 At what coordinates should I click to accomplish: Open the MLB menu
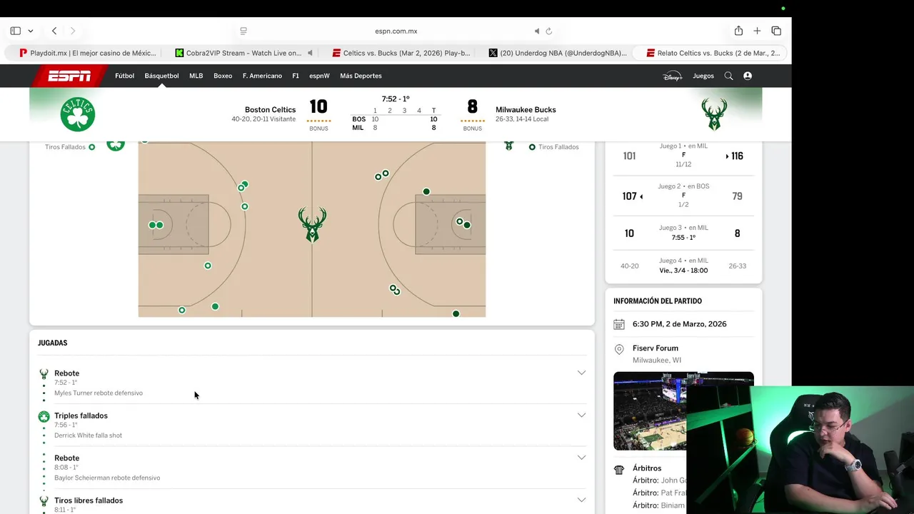pyautogui.click(x=196, y=76)
